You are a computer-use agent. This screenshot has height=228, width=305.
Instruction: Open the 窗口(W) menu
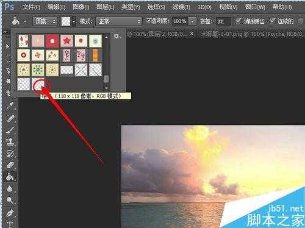coord(255,7)
